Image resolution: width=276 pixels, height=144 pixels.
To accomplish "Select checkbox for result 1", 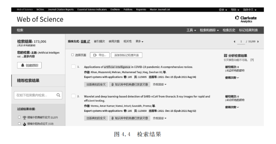I will tap(73, 67).
